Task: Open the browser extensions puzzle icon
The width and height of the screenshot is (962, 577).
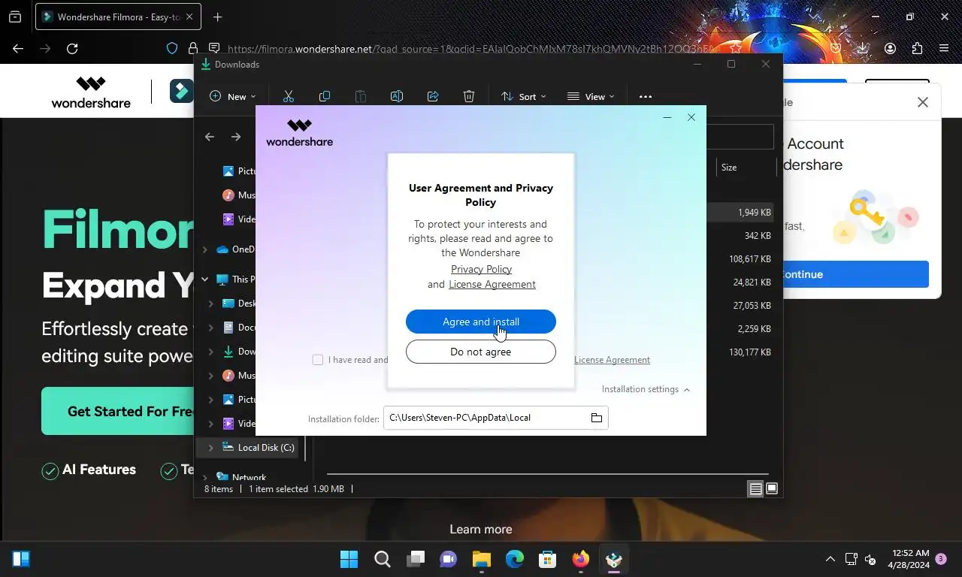Action: coord(917,48)
